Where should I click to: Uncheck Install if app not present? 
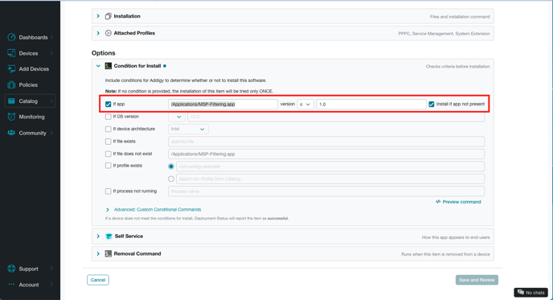432,104
